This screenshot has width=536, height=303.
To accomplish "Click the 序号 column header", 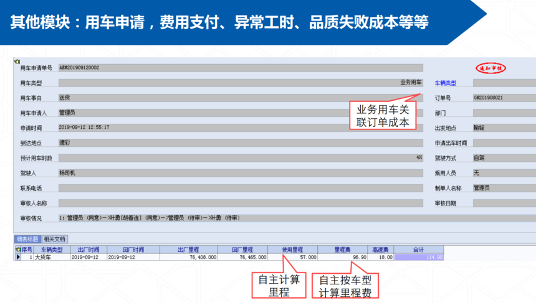I will [27, 249].
